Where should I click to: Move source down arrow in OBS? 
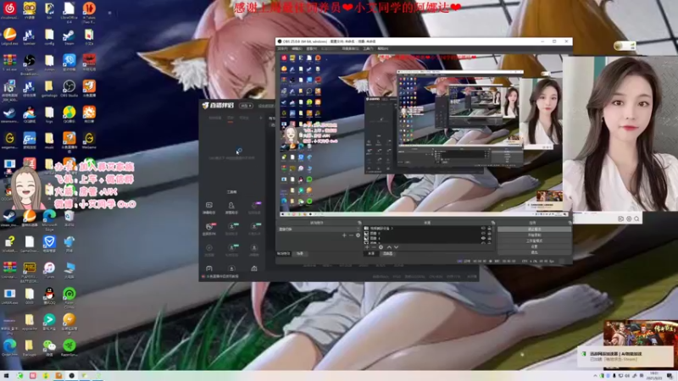396,247
